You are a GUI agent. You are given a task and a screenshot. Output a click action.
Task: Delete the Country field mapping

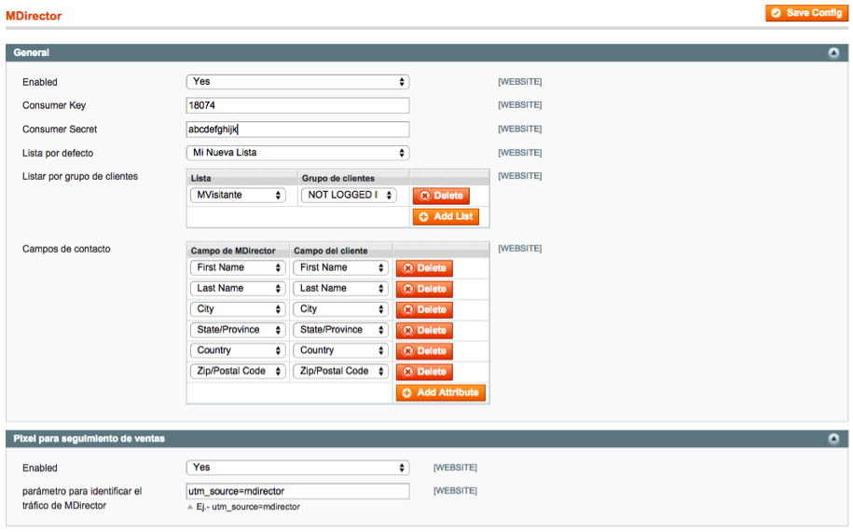tap(424, 350)
